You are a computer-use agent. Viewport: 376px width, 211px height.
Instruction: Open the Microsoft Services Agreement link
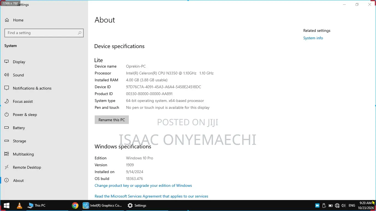151,196
